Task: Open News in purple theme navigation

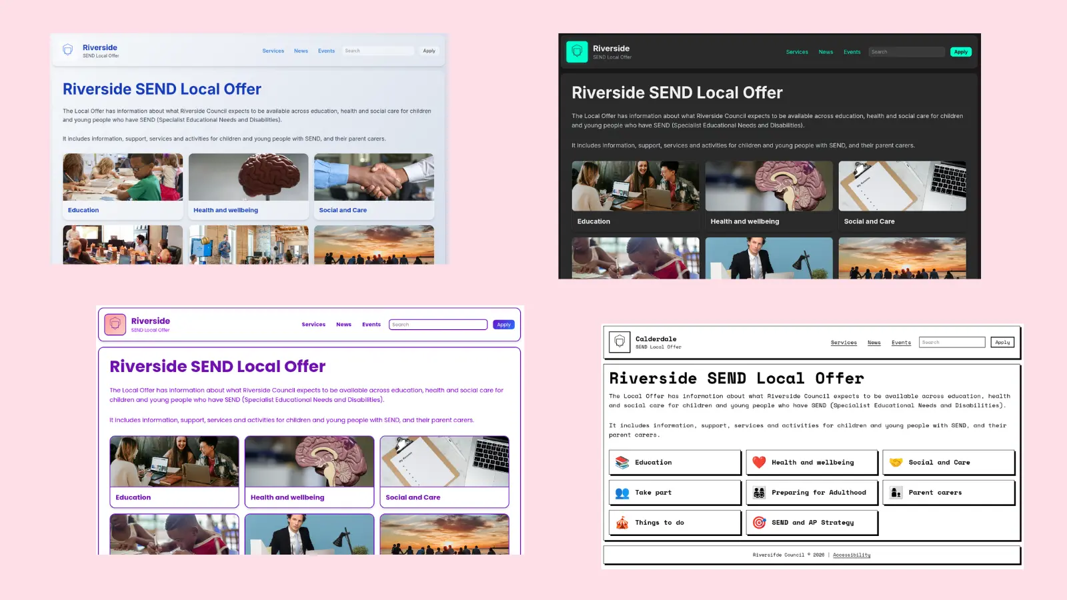Action: coord(343,325)
